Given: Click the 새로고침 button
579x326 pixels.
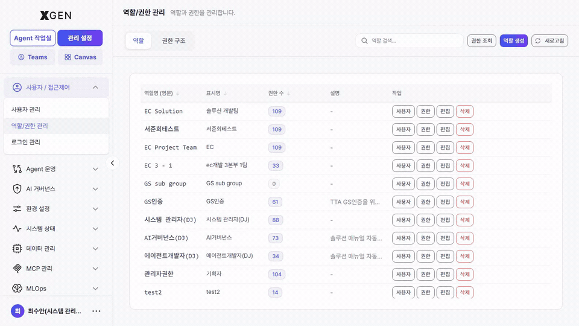Looking at the screenshot, I should click(550, 40).
